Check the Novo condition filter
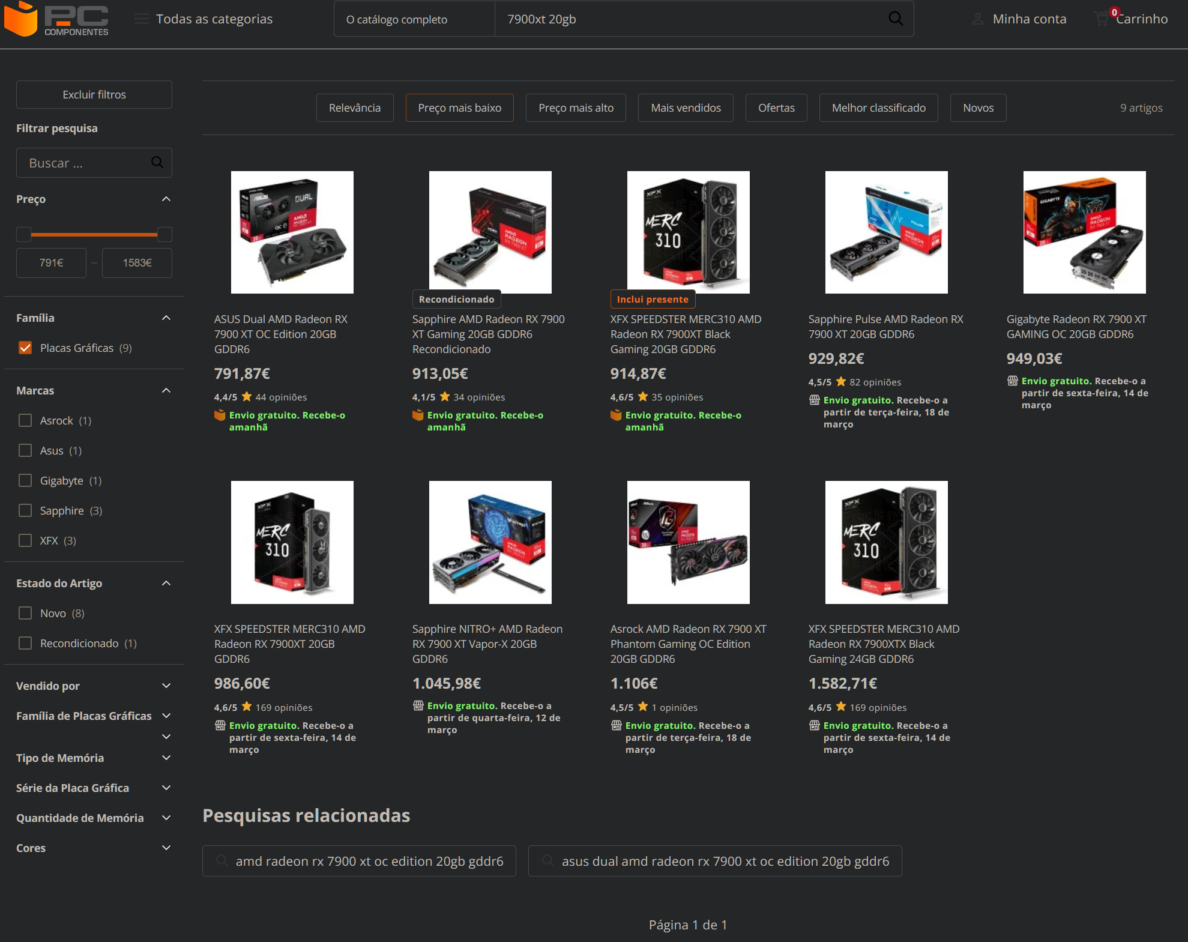This screenshot has height=942, width=1188. pyautogui.click(x=25, y=613)
